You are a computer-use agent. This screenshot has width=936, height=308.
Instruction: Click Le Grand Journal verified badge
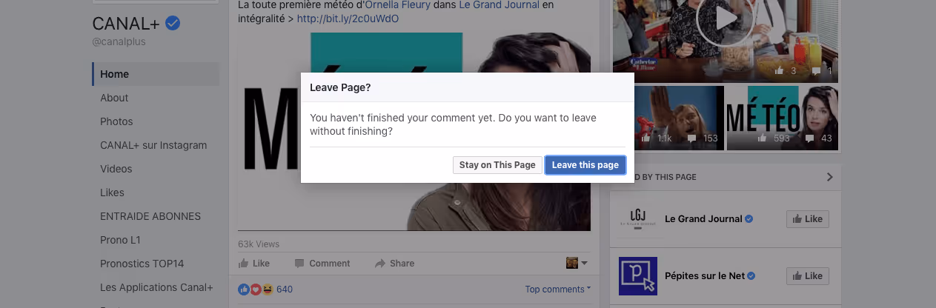(749, 219)
